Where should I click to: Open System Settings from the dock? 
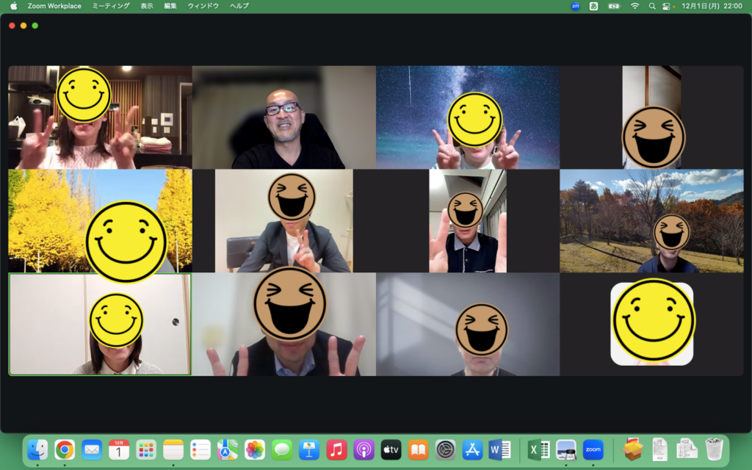tap(445, 449)
